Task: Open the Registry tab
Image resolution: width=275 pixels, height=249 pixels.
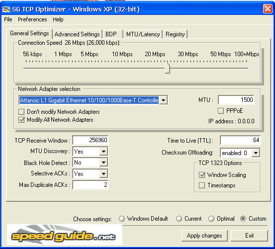Action: [x=175, y=34]
